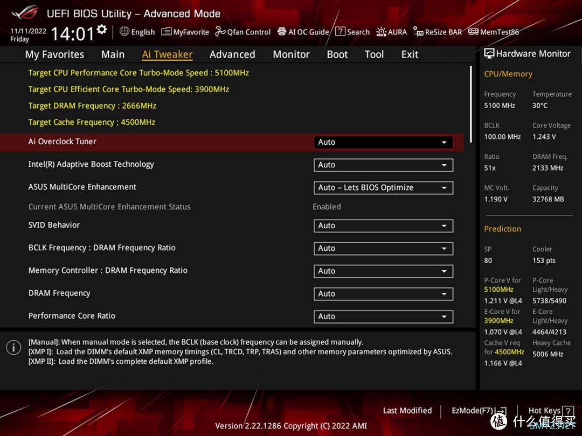This screenshot has height=436, width=582.
Task: Open Hot Keys help
Action: point(544,410)
